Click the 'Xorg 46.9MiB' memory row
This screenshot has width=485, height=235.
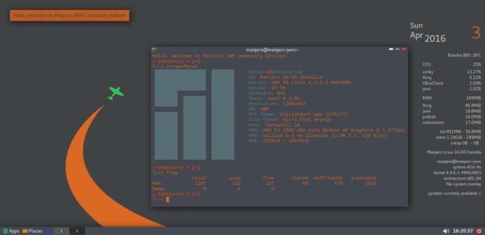point(451,106)
